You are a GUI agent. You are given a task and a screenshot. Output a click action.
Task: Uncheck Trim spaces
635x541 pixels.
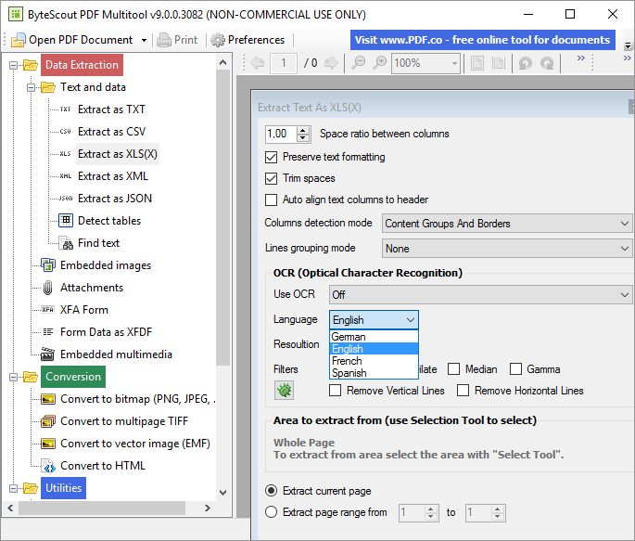pyautogui.click(x=271, y=178)
